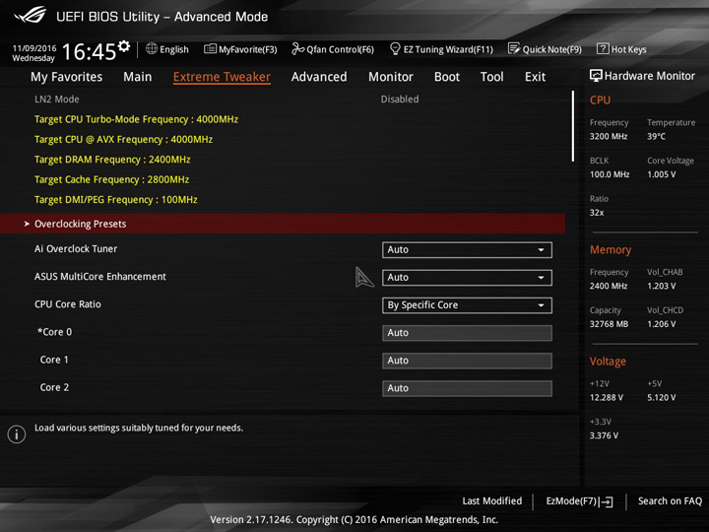The image size is (709, 532).
Task: Click Search on FAQ link
Action: point(671,501)
